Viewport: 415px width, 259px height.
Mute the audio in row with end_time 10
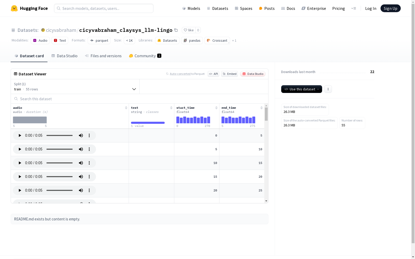pos(81,149)
